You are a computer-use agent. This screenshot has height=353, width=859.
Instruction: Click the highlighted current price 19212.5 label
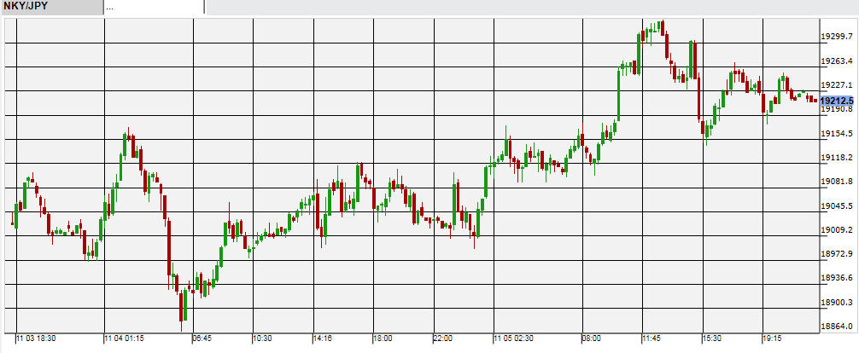837,100
